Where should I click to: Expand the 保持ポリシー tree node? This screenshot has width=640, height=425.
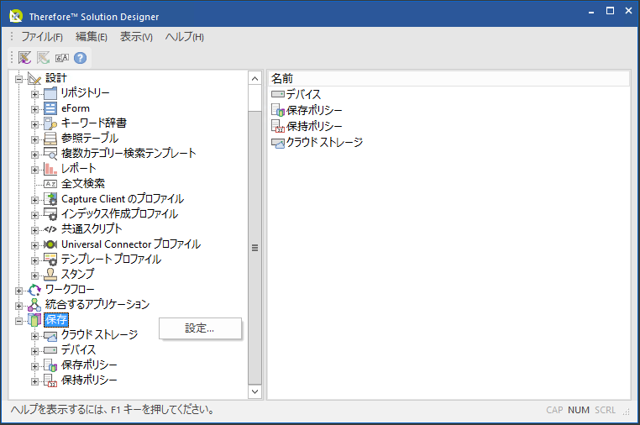34,381
